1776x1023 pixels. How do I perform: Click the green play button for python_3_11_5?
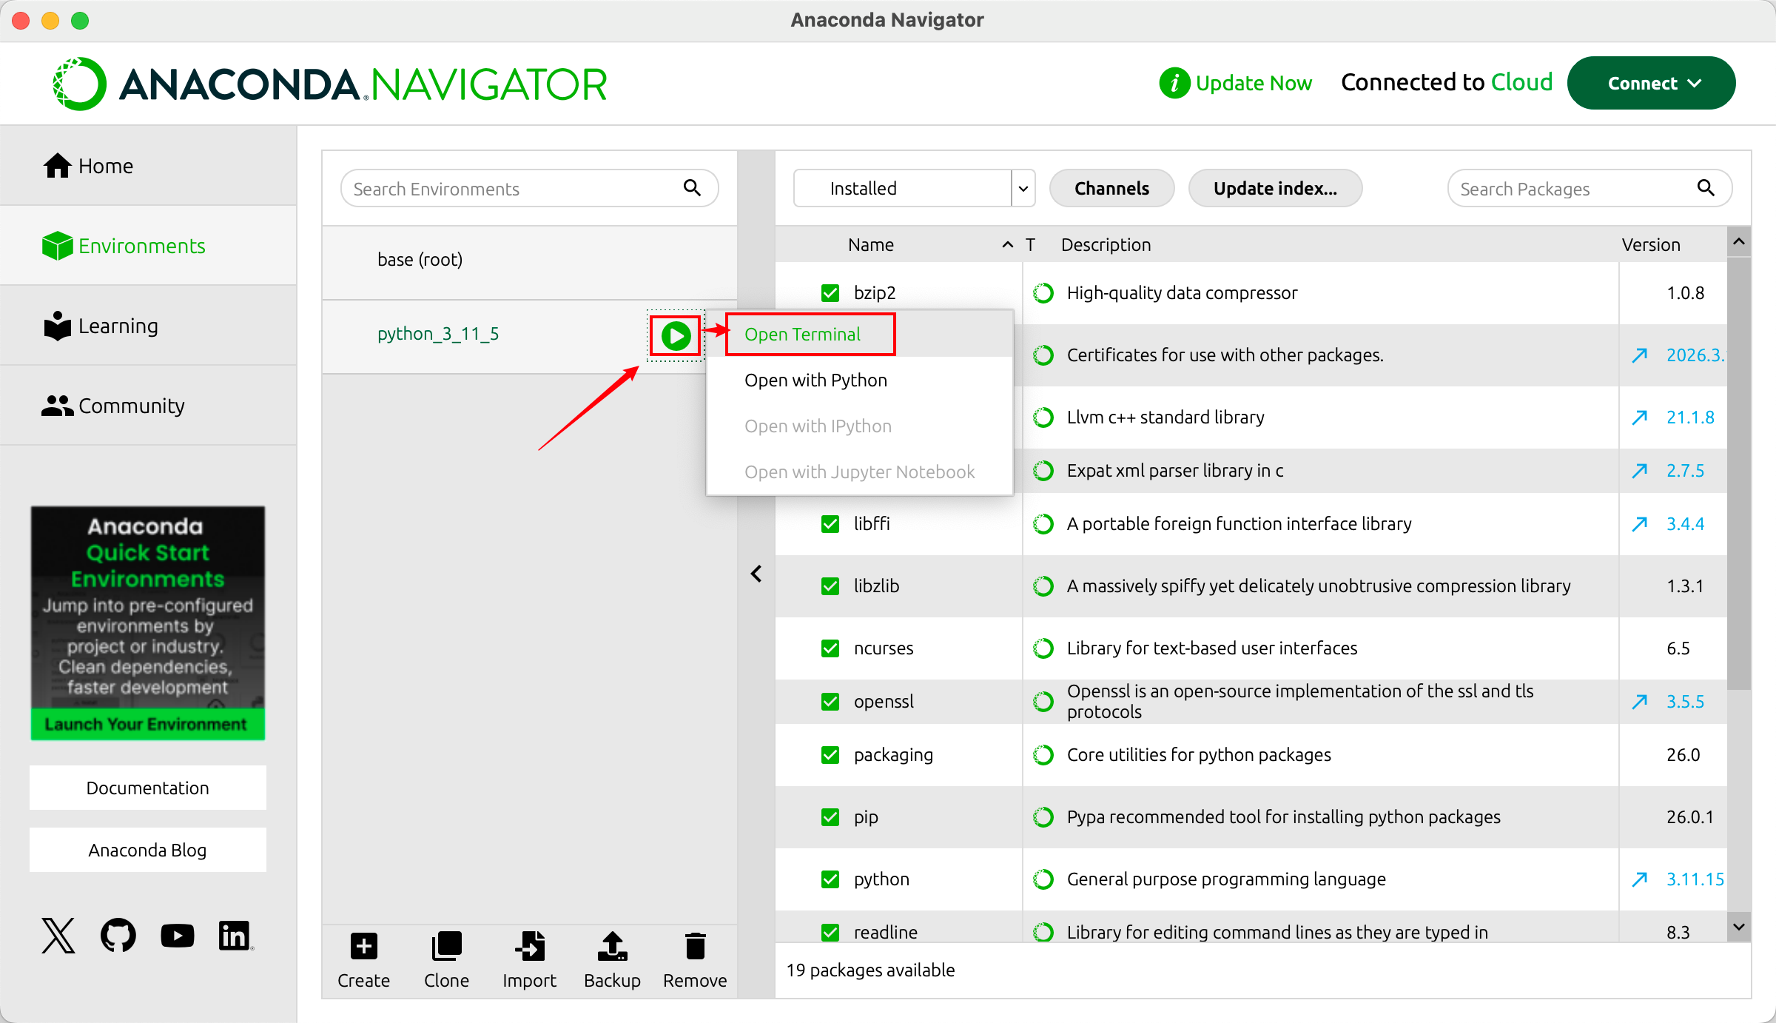pos(676,335)
